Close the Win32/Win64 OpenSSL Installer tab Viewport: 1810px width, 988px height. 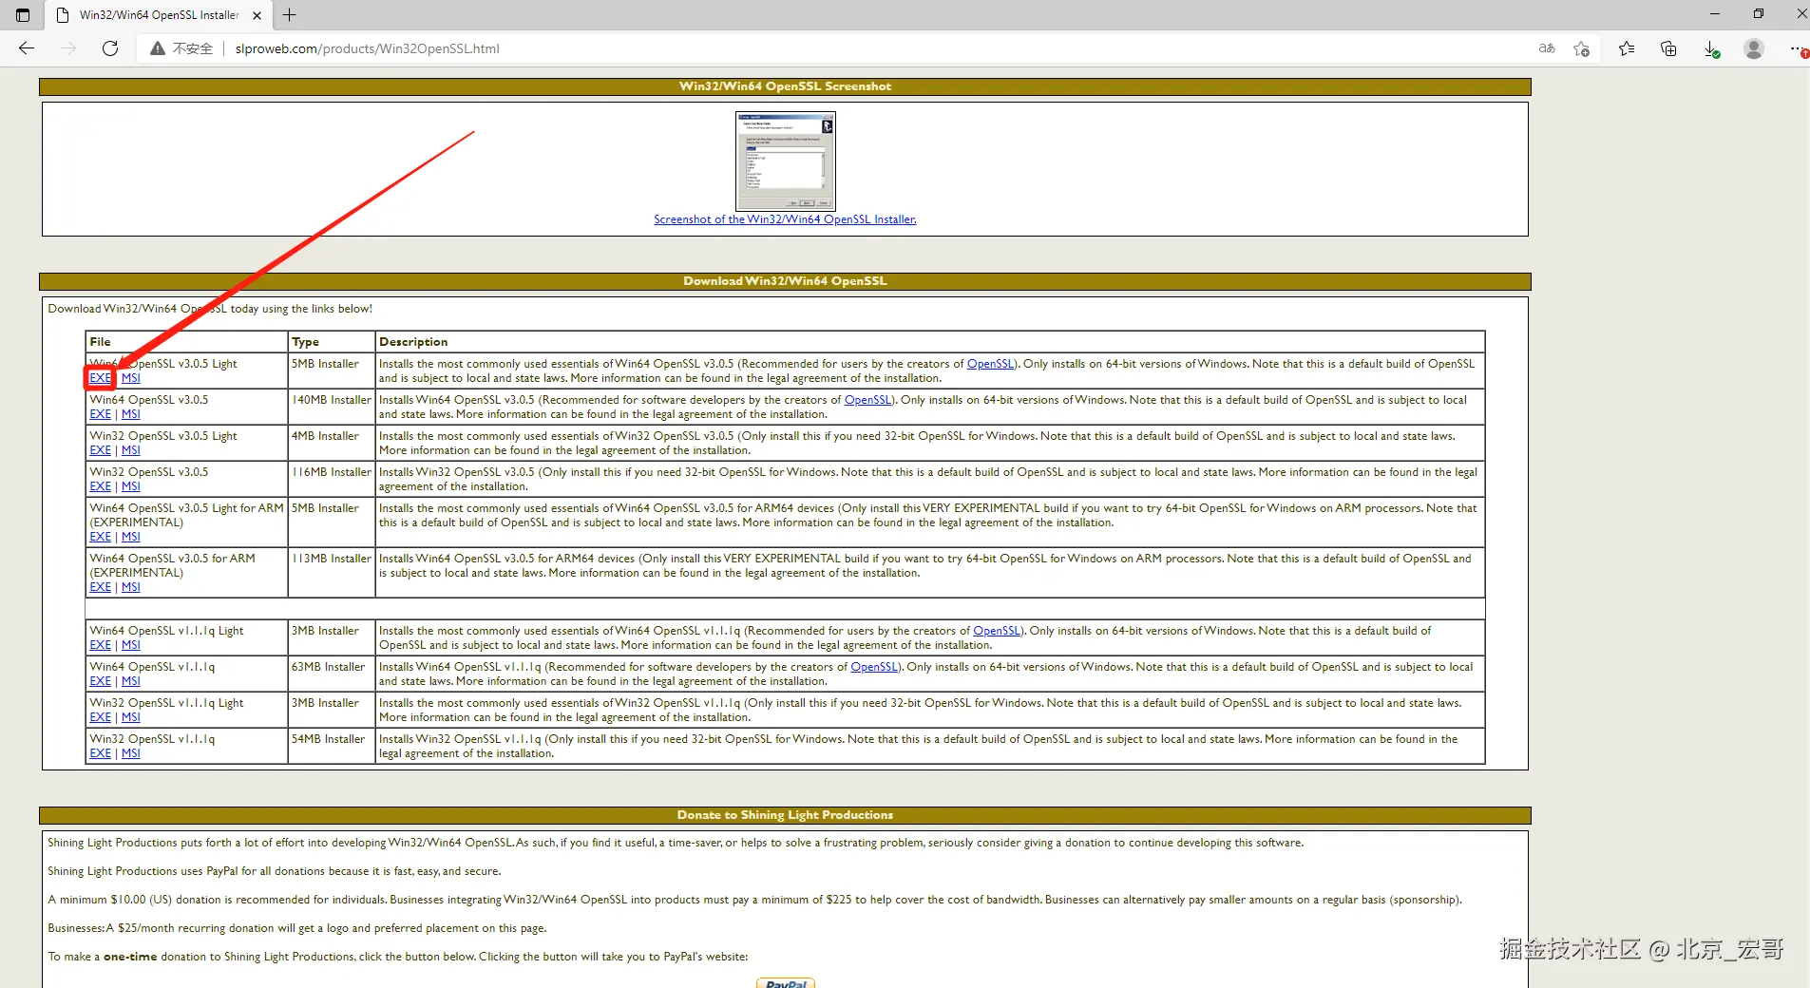(257, 15)
